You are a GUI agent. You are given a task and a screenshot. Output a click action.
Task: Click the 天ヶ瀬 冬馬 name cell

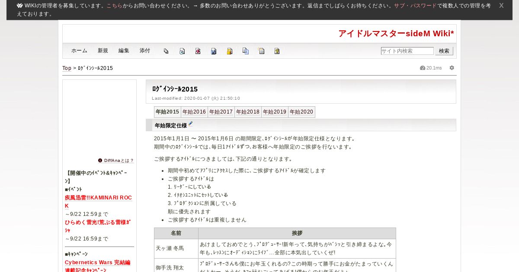click(x=176, y=248)
